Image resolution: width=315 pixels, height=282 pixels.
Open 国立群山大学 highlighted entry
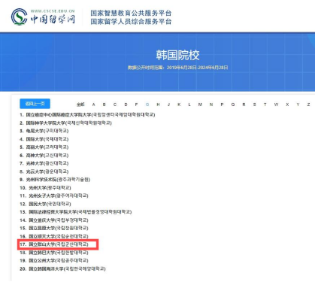point(59,244)
